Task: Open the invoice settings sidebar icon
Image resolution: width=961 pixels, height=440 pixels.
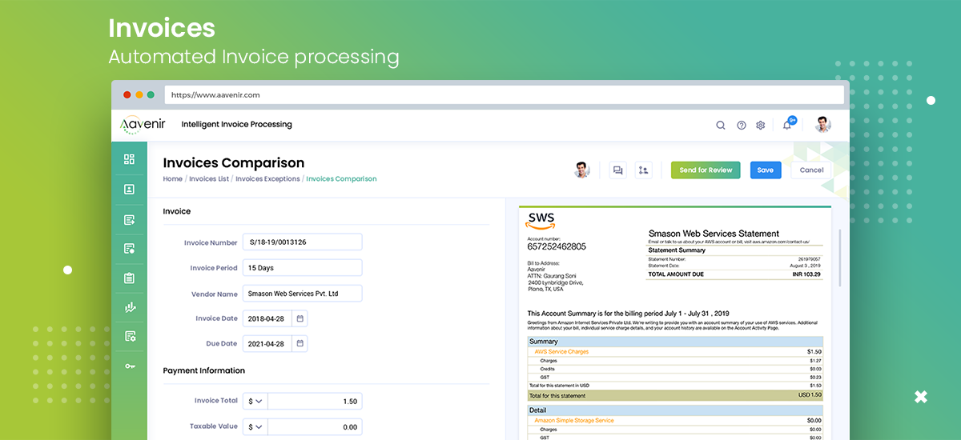Action: [129, 336]
